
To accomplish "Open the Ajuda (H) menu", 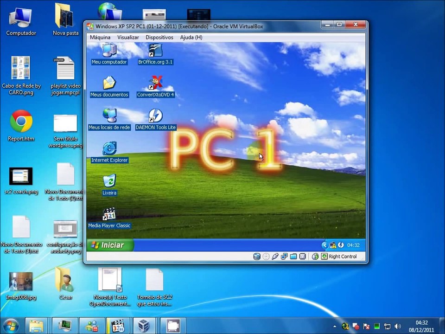I will 191,38.
